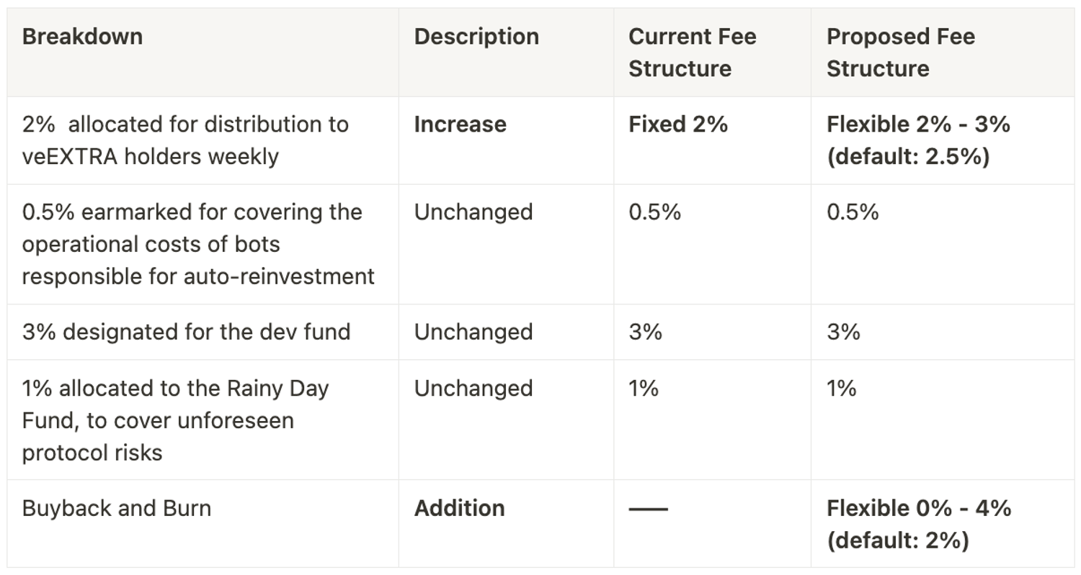Click the Rainy Day Fund breakdown text
This screenshot has width=1081, height=575.
(x=175, y=420)
